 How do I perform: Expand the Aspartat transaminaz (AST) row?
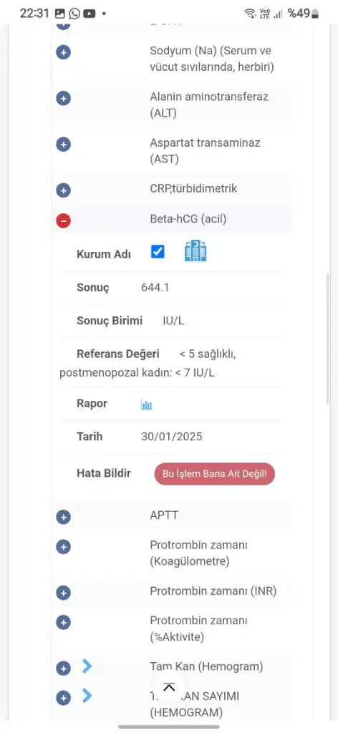coord(63,144)
